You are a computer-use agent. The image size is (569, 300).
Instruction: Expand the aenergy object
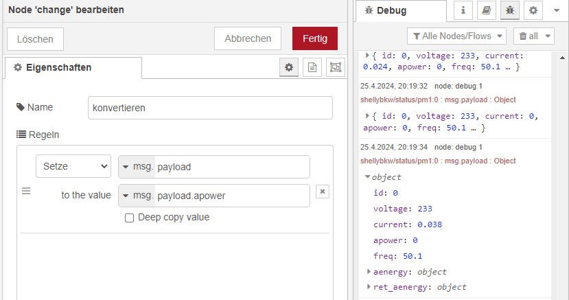369,271
